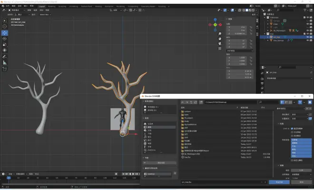Toggle camera view with the camera gizmo
The image size is (314, 190).
click(220, 43)
